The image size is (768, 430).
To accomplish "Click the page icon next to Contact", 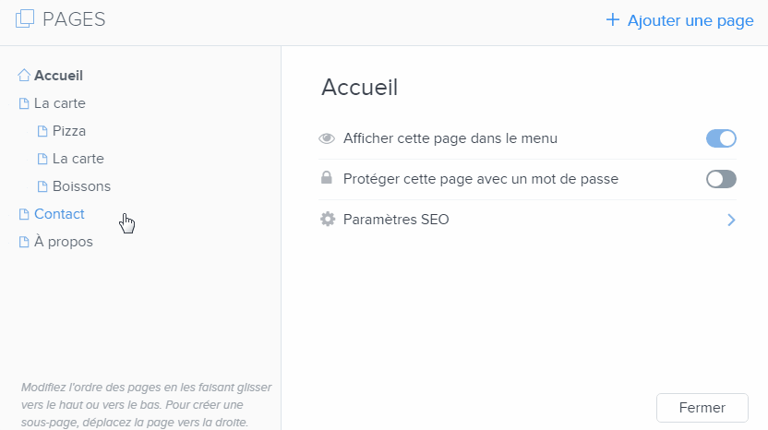I will coord(24,214).
